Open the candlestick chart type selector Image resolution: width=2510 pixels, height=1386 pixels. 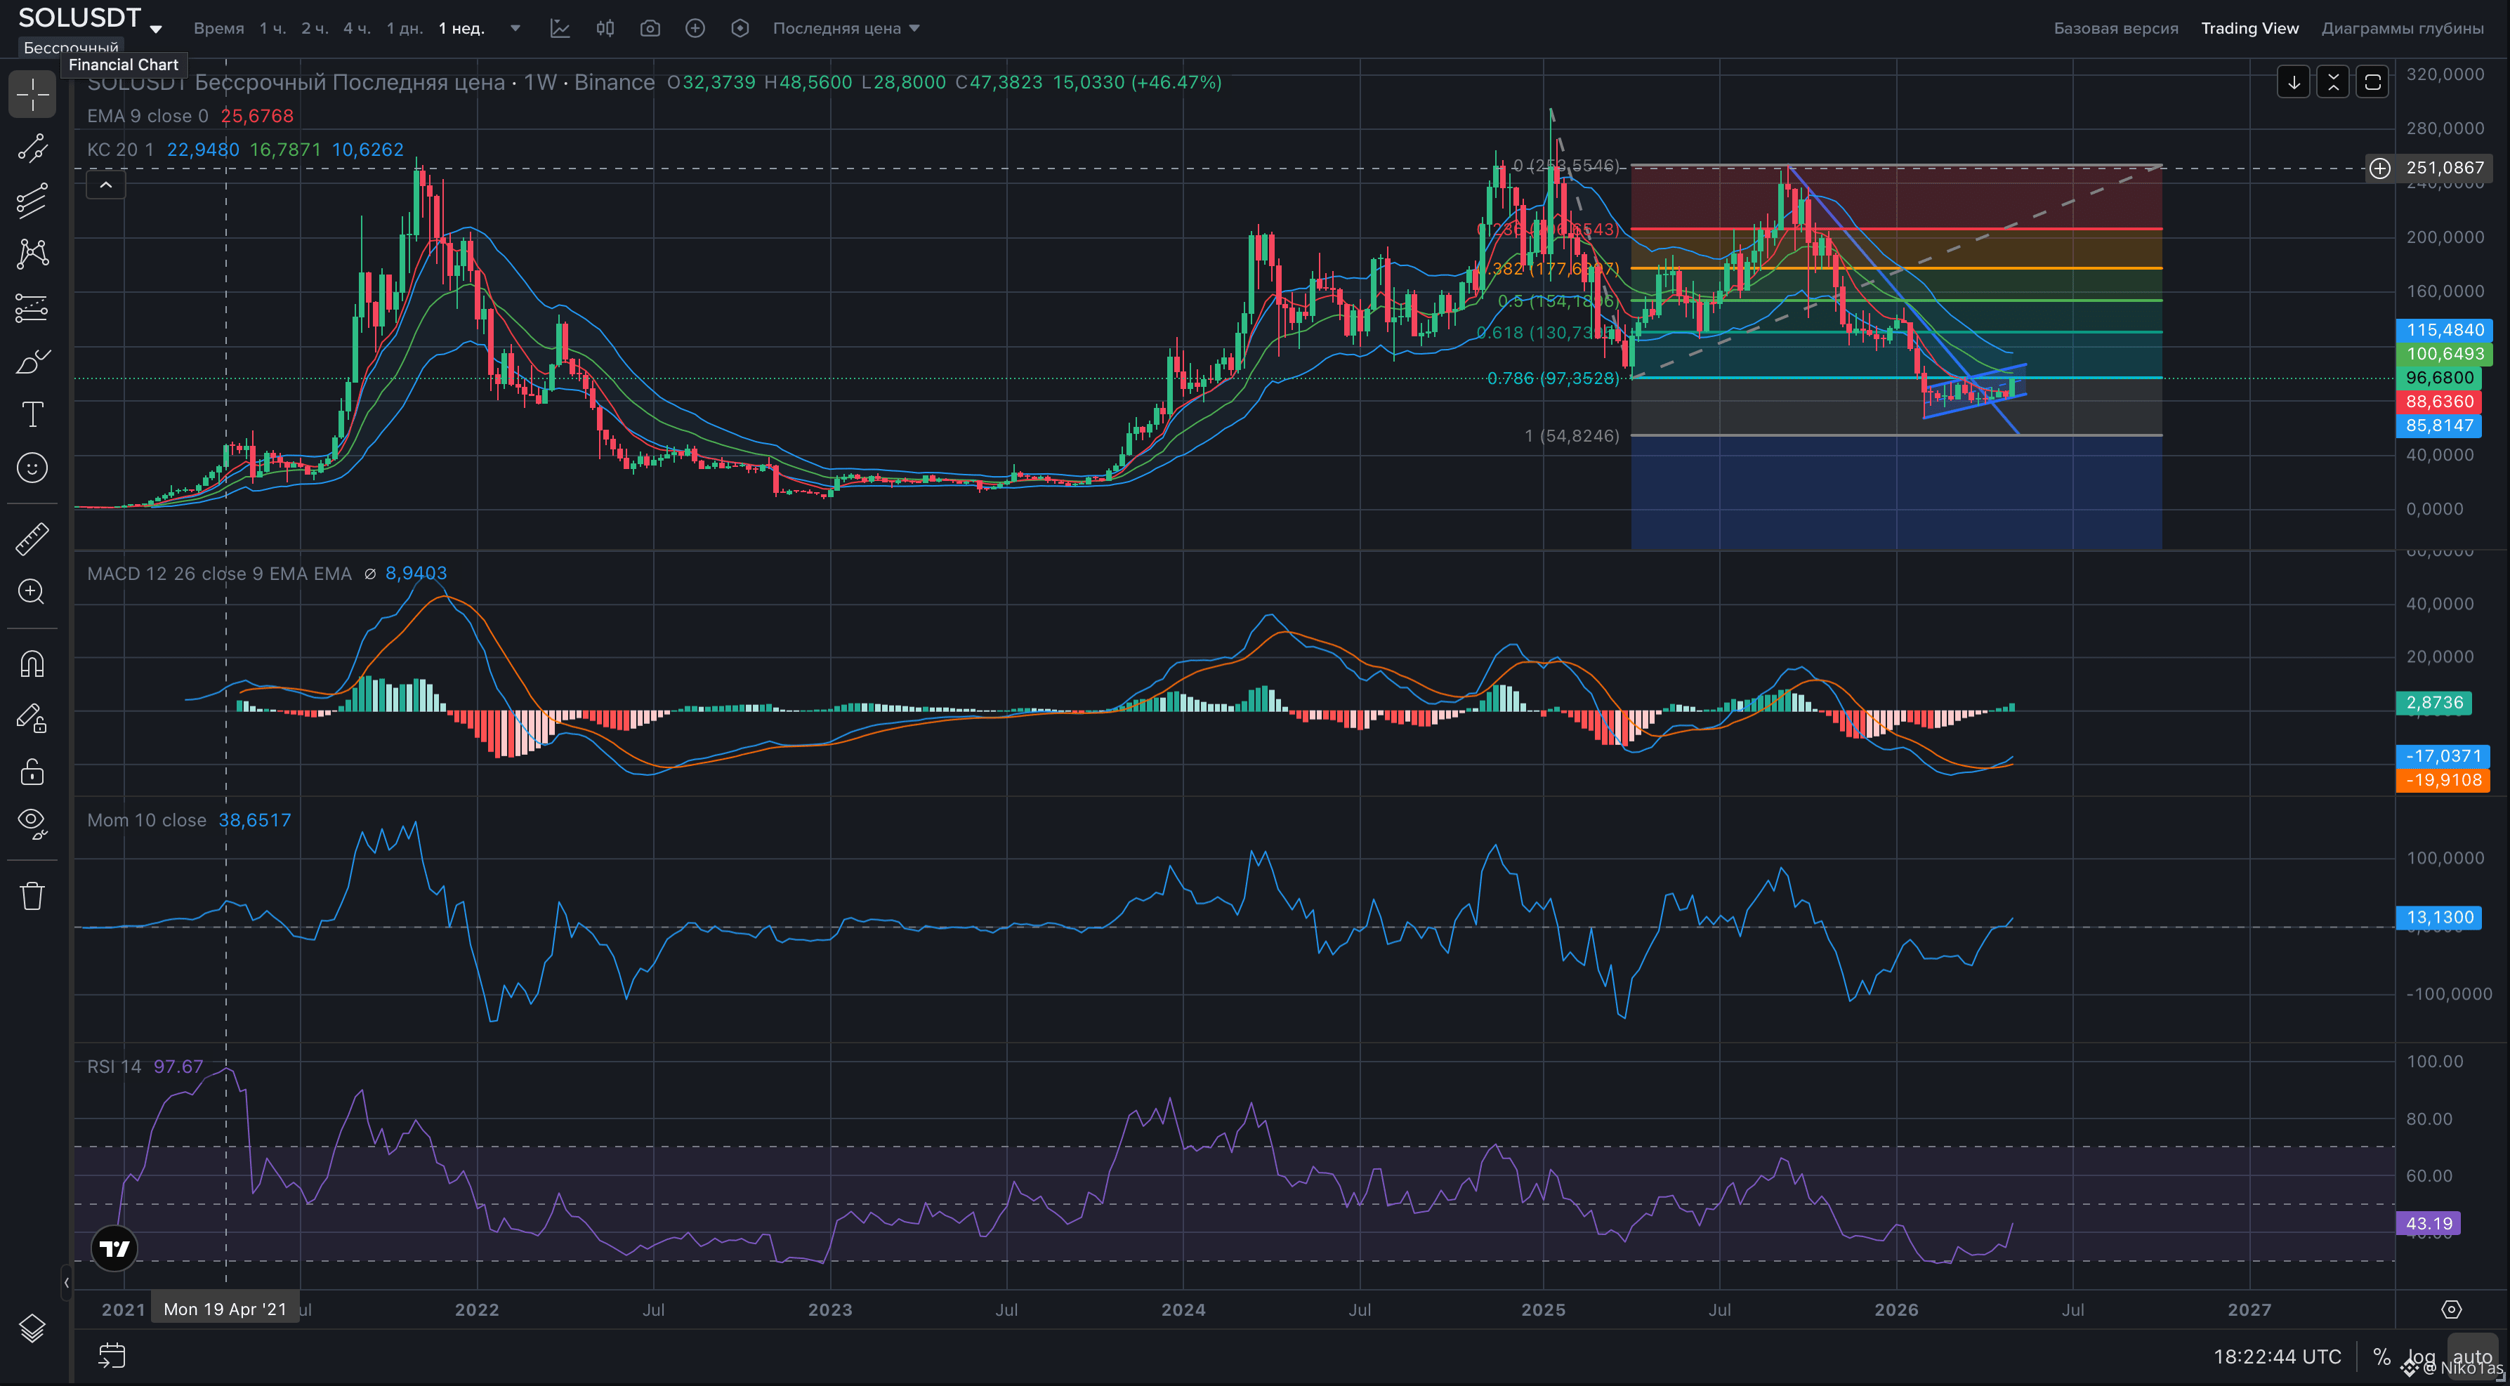pyautogui.click(x=605, y=28)
